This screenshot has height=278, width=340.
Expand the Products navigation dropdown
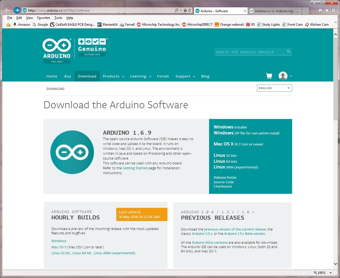click(x=114, y=76)
